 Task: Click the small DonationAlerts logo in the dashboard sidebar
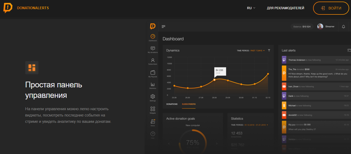pos(153,26)
